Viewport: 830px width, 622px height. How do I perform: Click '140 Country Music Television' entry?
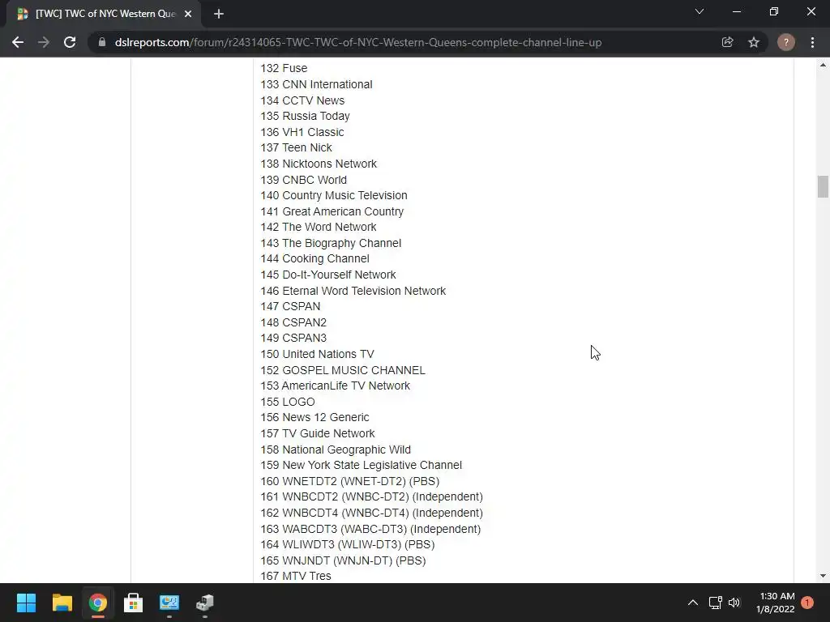coord(334,195)
